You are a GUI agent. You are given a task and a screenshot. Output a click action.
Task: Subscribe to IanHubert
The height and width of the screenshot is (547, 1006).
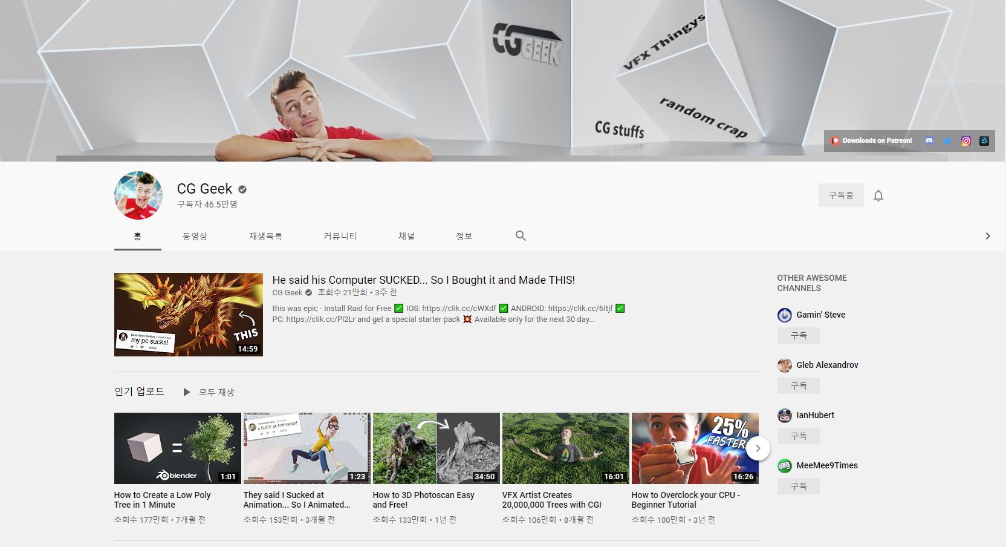pos(799,436)
